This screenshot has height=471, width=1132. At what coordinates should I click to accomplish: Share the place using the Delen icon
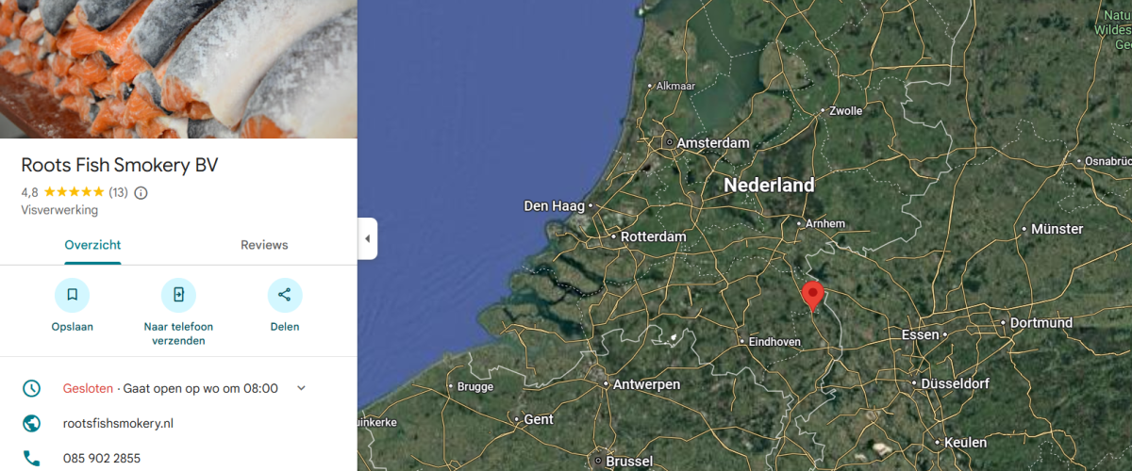point(285,295)
